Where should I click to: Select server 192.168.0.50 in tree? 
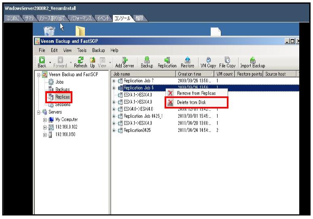[65, 134]
